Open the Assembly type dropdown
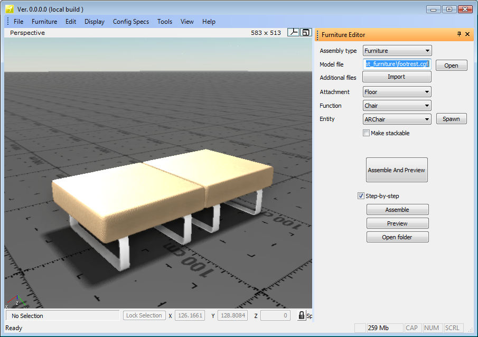This screenshot has width=478, height=337. point(397,51)
